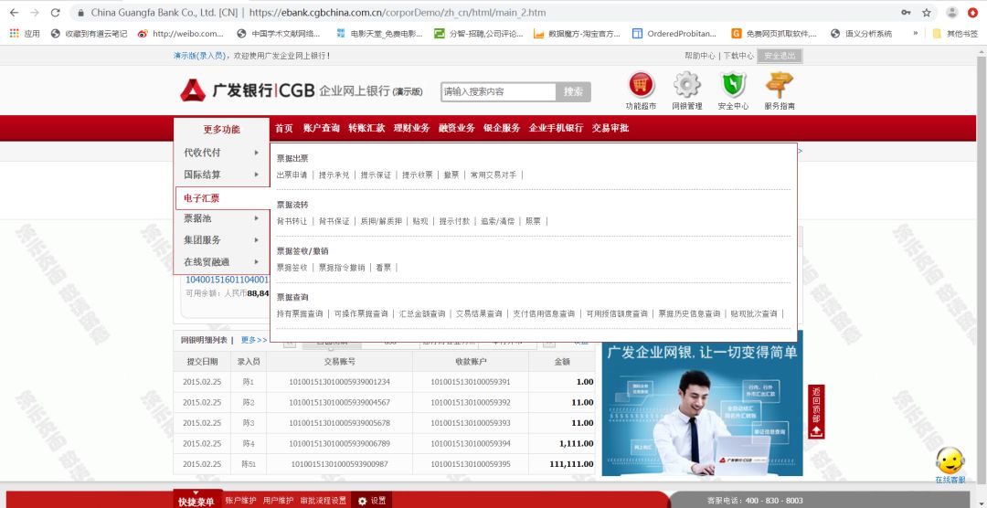Image resolution: width=987 pixels, height=508 pixels.
Task: Click the 可用授信额度查询 link
Action: pyautogui.click(x=617, y=313)
